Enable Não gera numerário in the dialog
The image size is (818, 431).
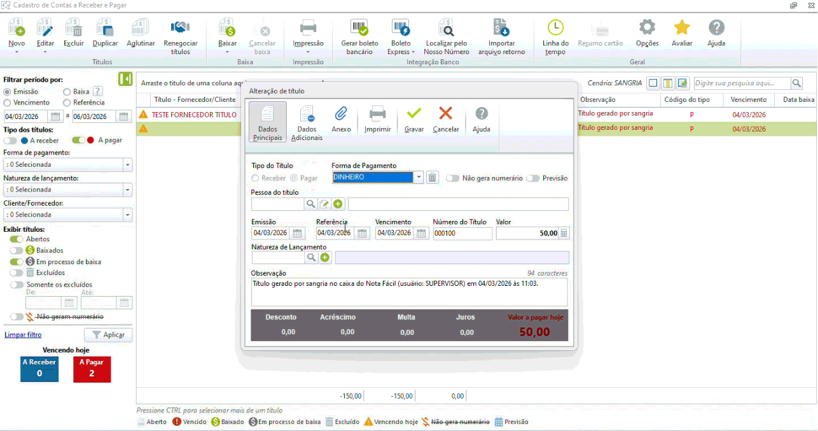pos(453,178)
